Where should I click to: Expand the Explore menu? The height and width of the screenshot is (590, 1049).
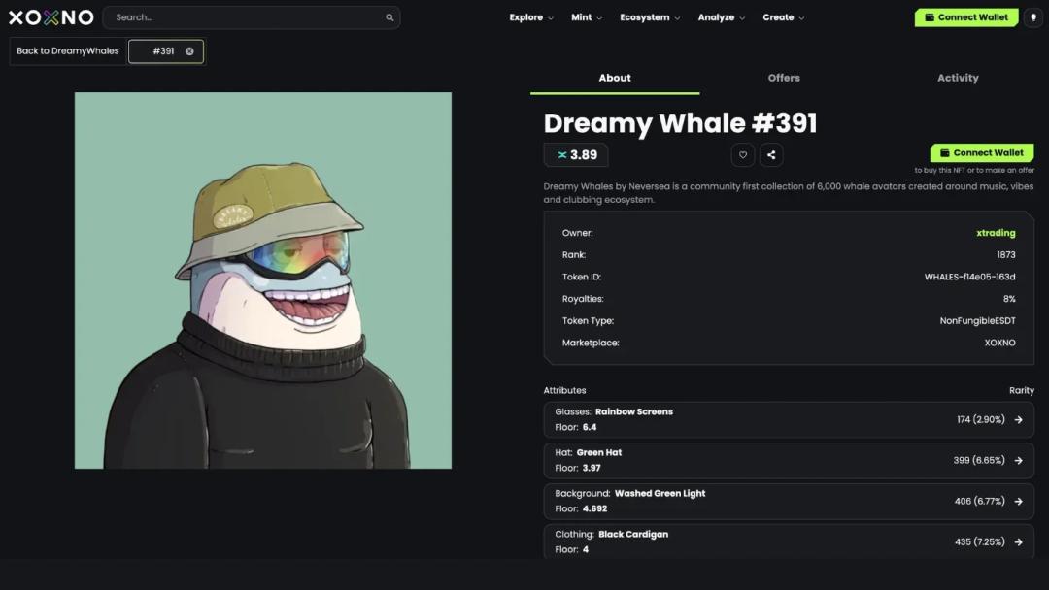pyautogui.click(x=531, y=17)
